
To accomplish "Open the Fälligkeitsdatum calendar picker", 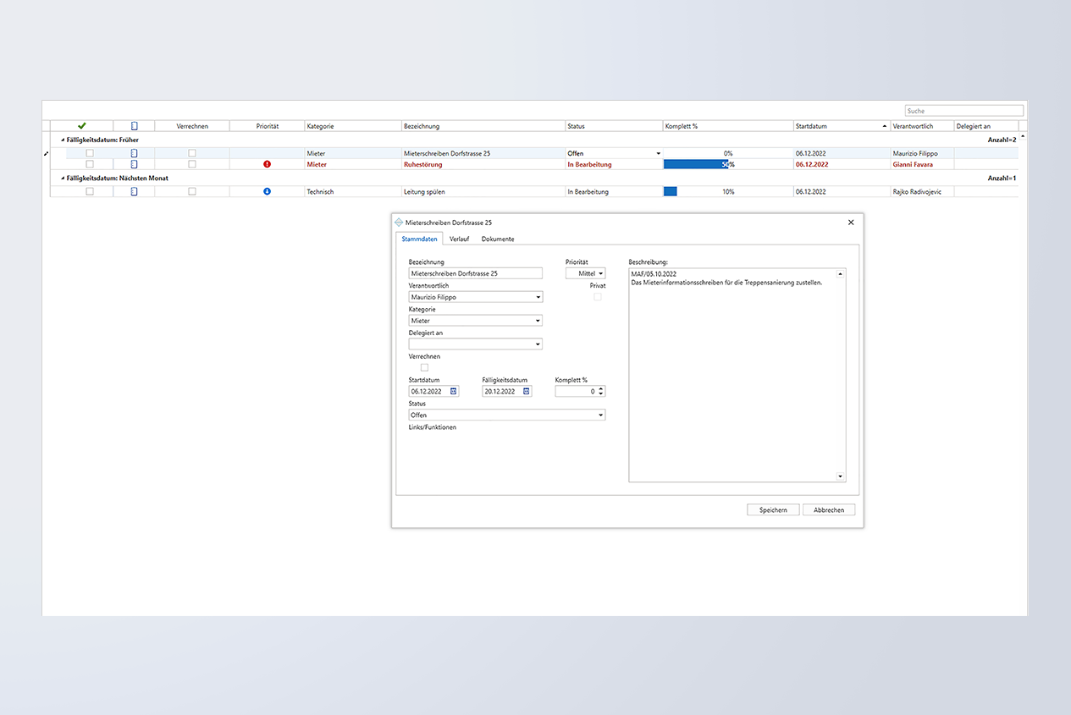I will coord(526,392).
